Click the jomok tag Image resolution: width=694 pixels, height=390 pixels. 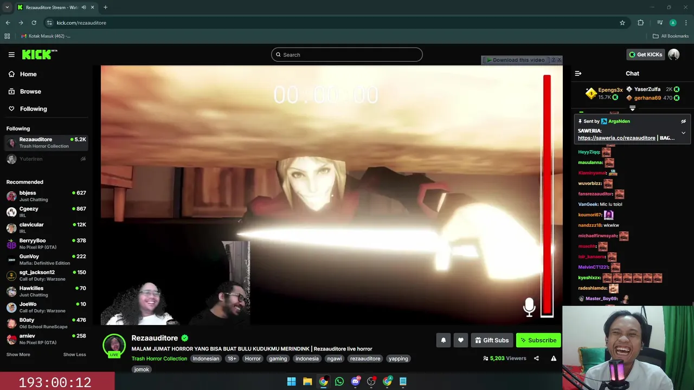pos(142,369)
